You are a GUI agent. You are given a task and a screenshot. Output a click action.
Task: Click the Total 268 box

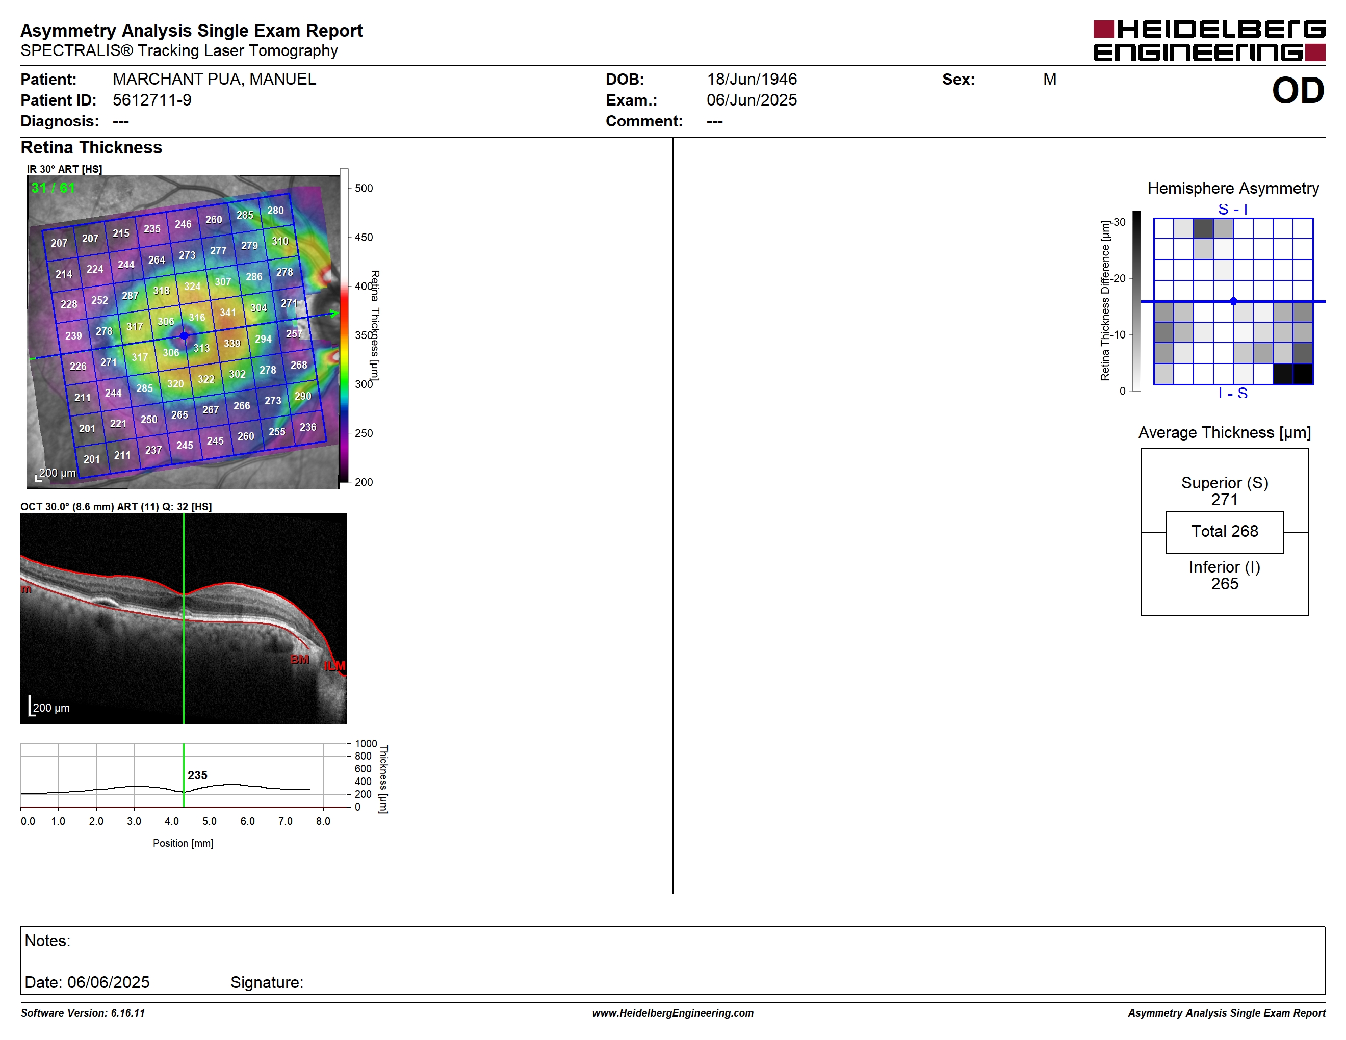coord(1224,532)
